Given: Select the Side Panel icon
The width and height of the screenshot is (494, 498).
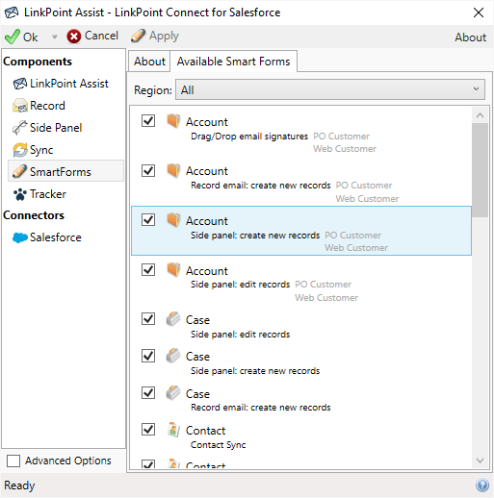Looking at the screenshot, I should [x=20, y=128].
